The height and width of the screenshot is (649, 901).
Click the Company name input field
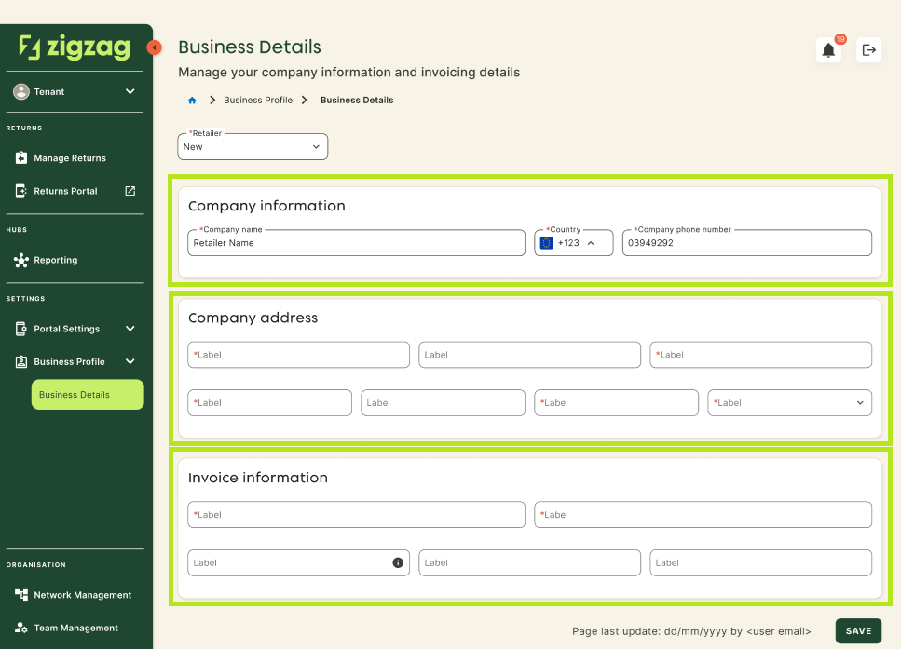(354, 242)
